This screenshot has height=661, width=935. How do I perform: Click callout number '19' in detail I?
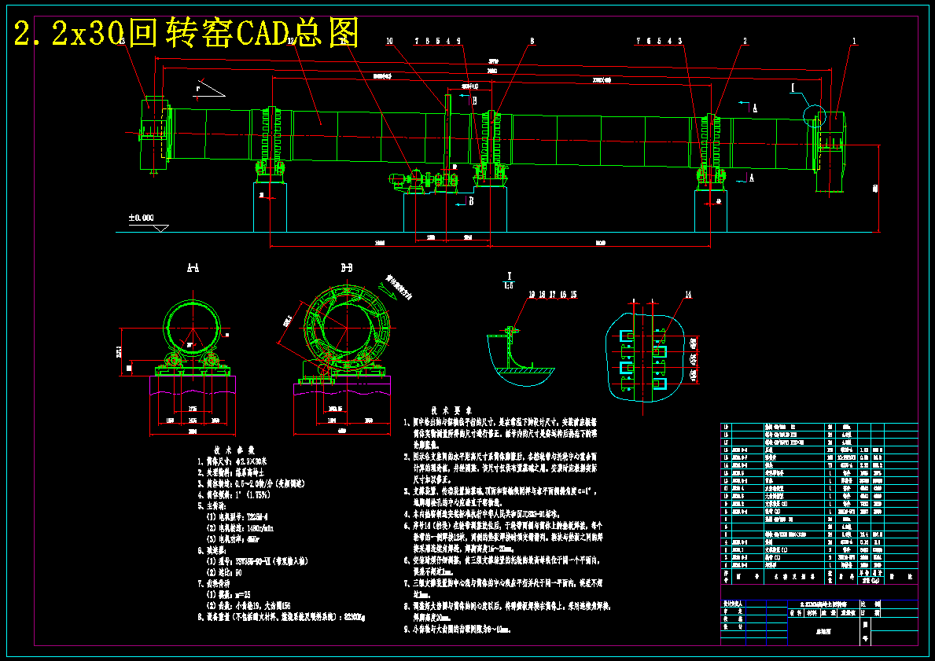click(x=532, y=295)
